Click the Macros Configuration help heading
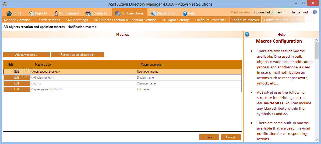The image size is (321, 144). [x=279, y=41]
